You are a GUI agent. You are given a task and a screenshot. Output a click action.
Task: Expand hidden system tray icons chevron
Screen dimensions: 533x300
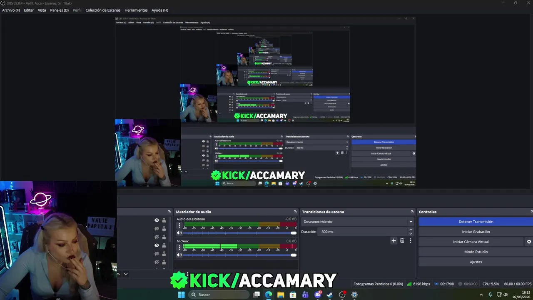point(481,295)
